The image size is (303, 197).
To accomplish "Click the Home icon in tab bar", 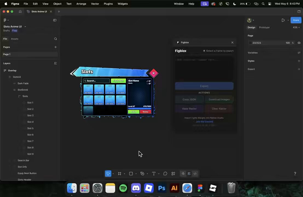I will [20, 11].
